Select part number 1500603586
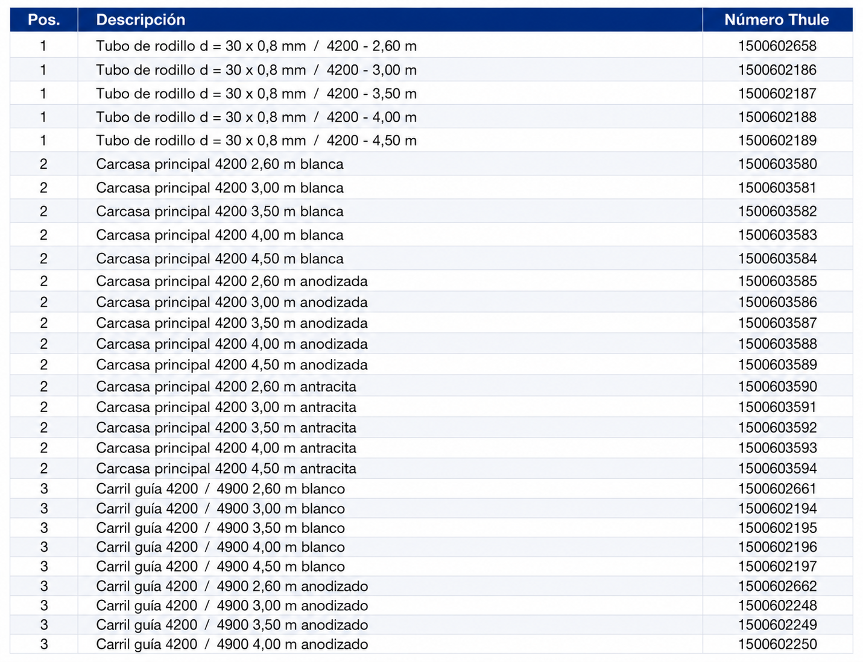 (777, 302)
